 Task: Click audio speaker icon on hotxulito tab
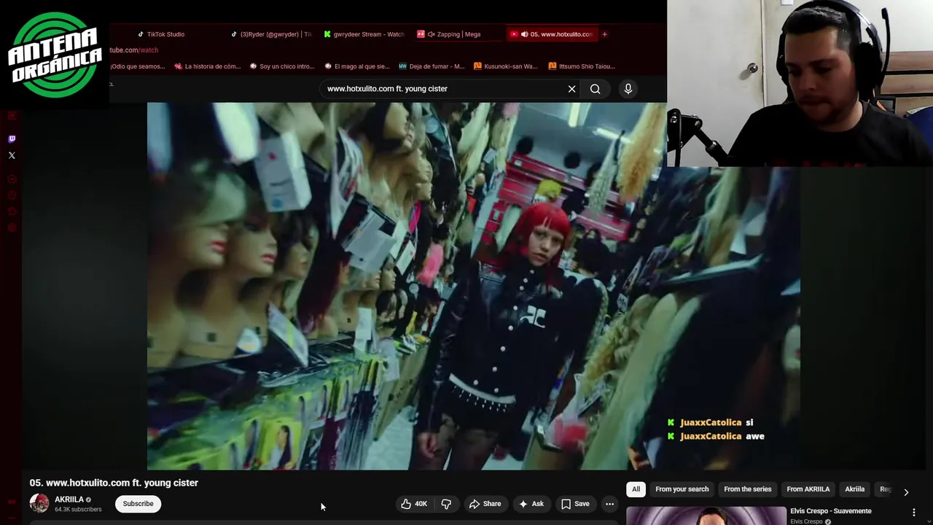[524, 34]
